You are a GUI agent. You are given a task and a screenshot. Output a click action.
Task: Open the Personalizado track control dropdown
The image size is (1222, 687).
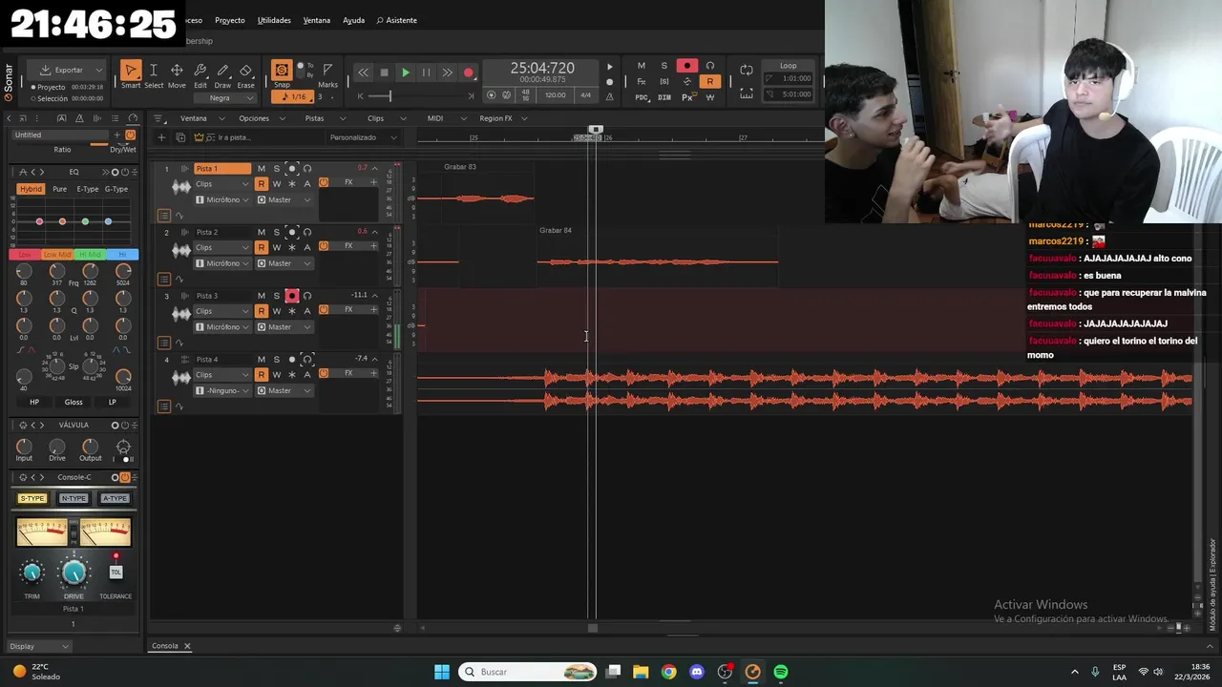pyautogui.click(x=363, y=137)
